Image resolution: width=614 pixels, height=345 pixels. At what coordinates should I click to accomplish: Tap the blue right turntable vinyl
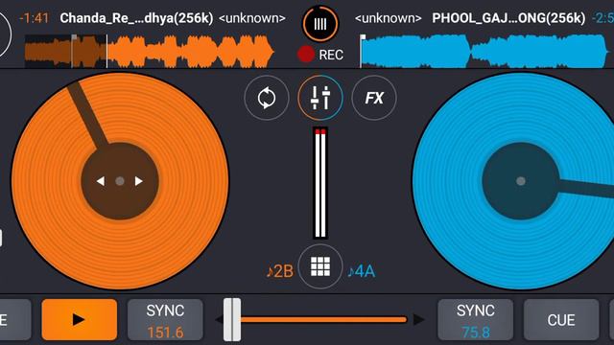(520, 181)
